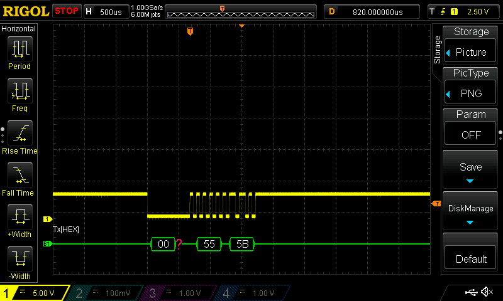Screen dimensions: 503x301
Task: Click the STOP run status indicator
Action: 67,11
